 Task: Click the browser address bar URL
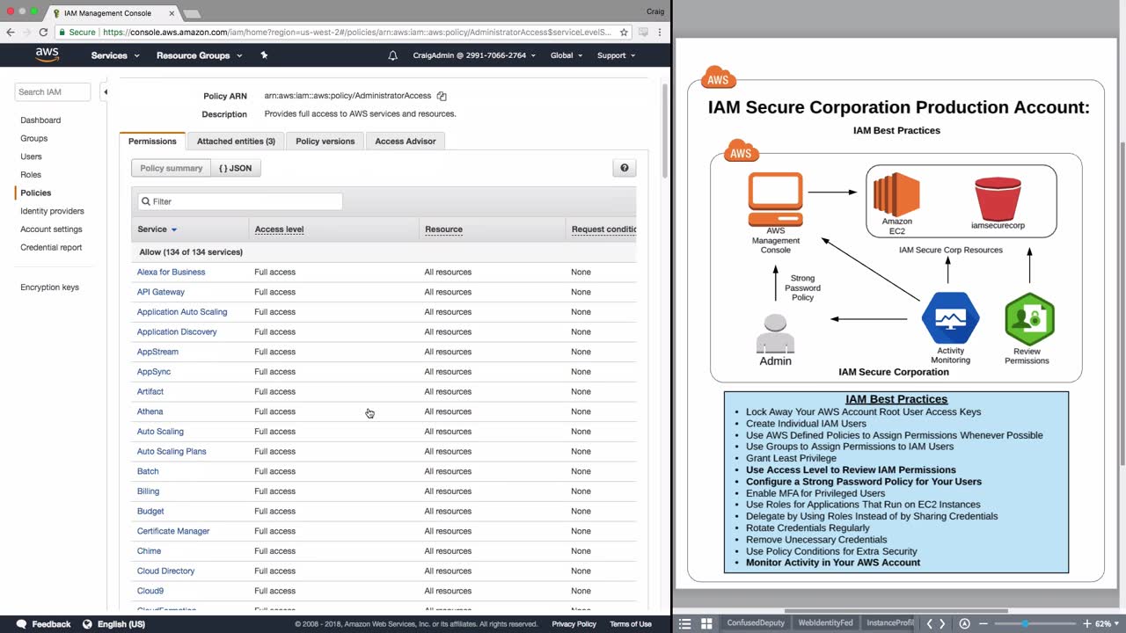356,32
